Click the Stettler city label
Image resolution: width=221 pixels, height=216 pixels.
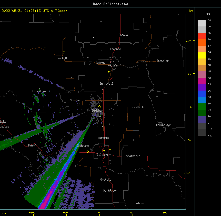[x=163, y=61]
